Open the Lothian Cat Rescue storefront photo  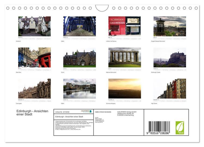[x=125, y=26]
